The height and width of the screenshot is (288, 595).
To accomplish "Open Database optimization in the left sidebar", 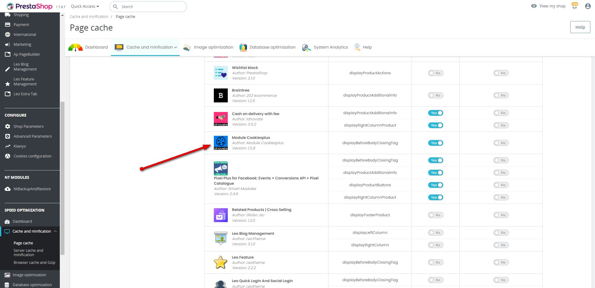I will click(32, 285).
